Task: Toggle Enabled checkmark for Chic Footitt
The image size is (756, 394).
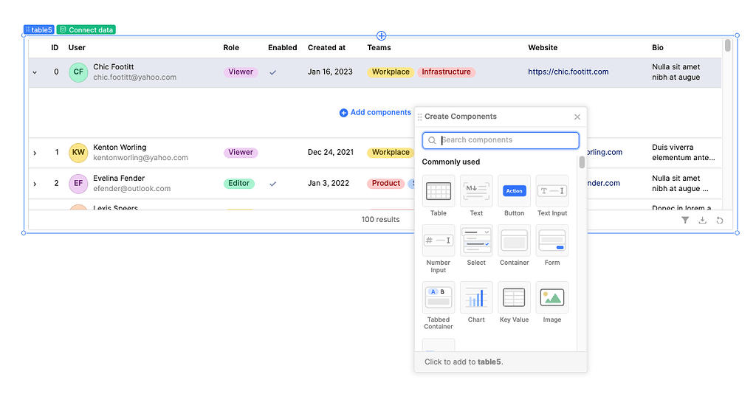Action: click(x=273, y=72)
